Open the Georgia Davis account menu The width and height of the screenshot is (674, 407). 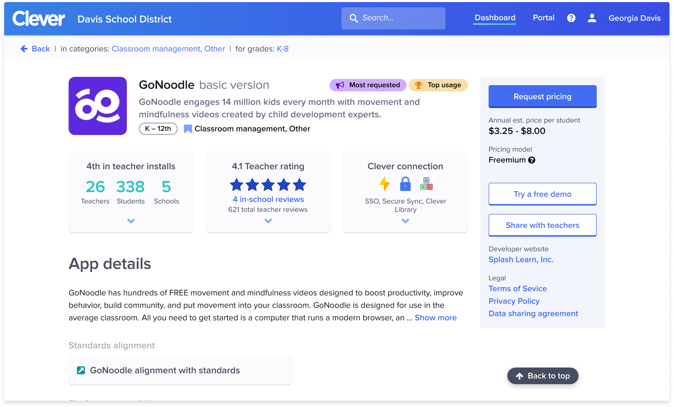pos(634,18)
